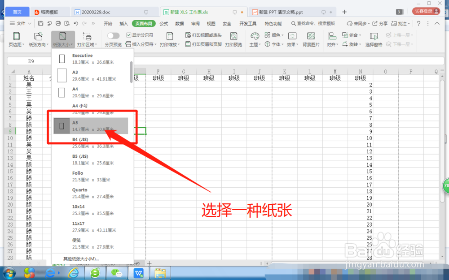Check the 显示分页符 checkbox
The width and height of the screenshot is (449, 280).
click(x=128, y=35)
